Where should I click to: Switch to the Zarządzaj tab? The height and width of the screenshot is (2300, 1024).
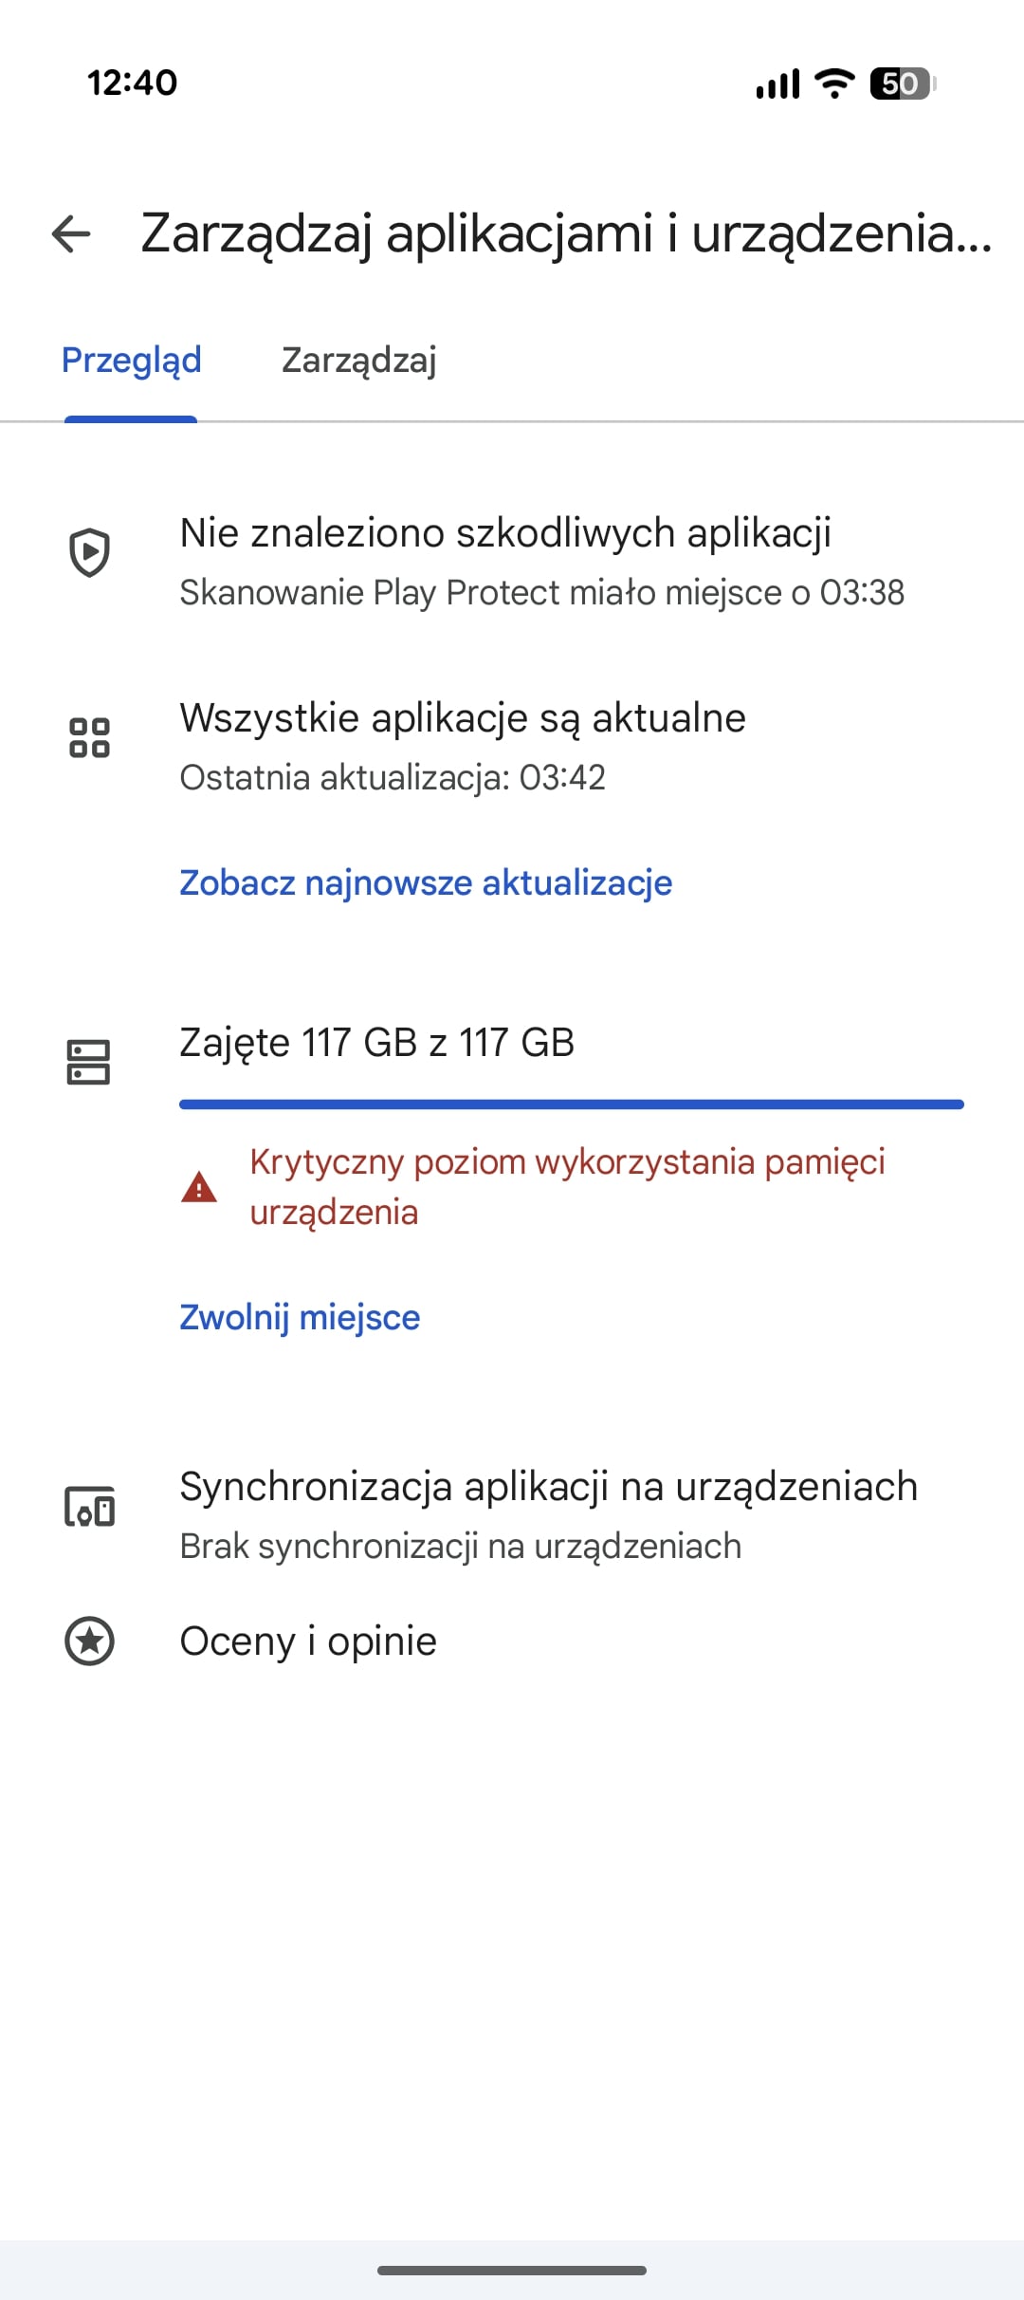pos(358,361)
